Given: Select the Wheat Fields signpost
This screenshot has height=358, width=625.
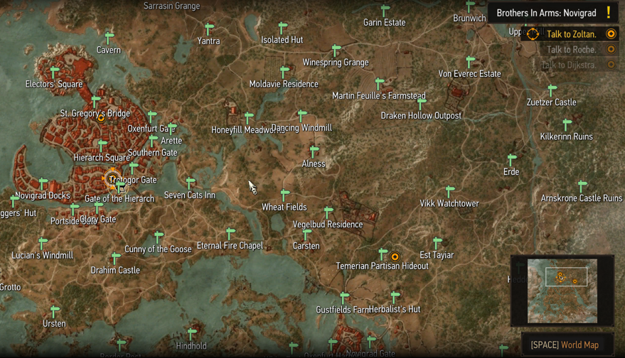Looking at the screenshot, I should point(285,195).
